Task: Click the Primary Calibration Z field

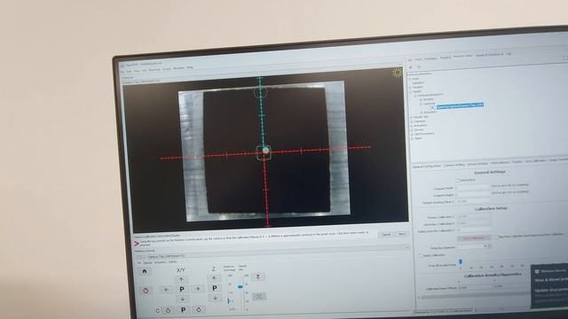Action: tap(473, 216)
